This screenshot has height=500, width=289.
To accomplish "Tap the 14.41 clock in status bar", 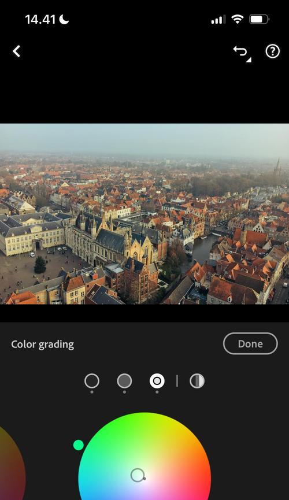I will pyautogui.click(x=40, y=20).
